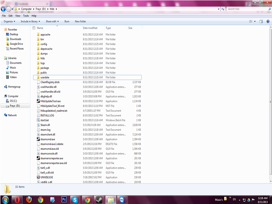Select the steamerrorreporter.exe icon
Viewport: 272px width, 204px height.
(38, 158)
